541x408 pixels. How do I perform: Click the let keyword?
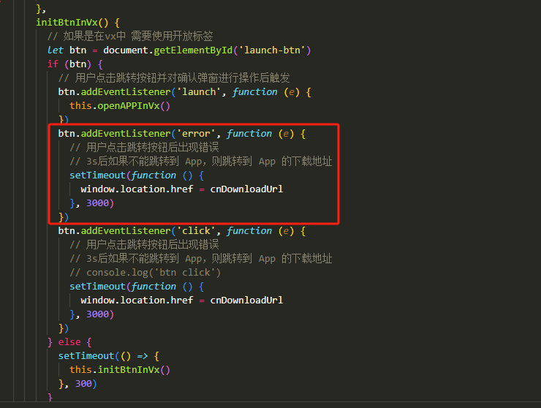click(56, 50)
